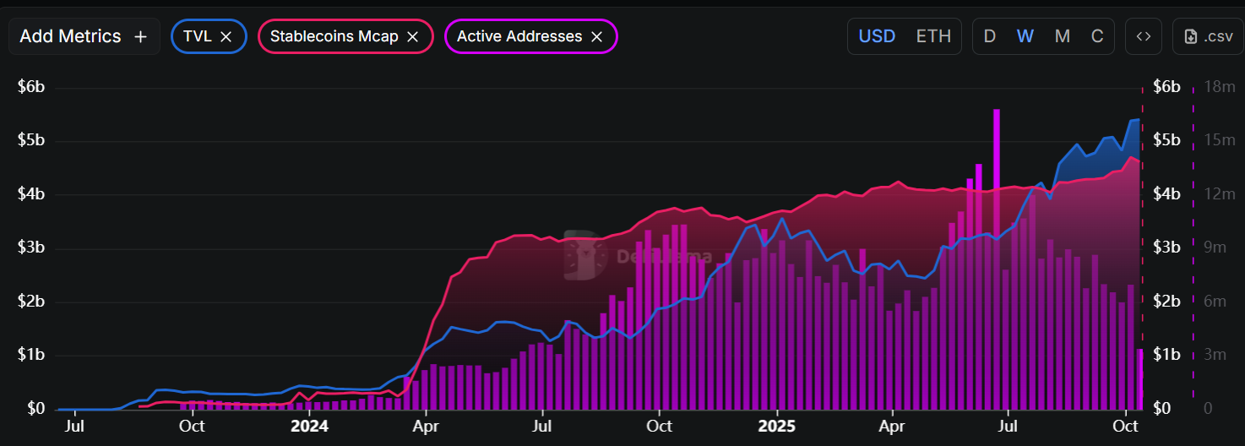Click the TVL metric chip label
The height and width of the screenshot is (446, 1245).
(x=197, y=36)
